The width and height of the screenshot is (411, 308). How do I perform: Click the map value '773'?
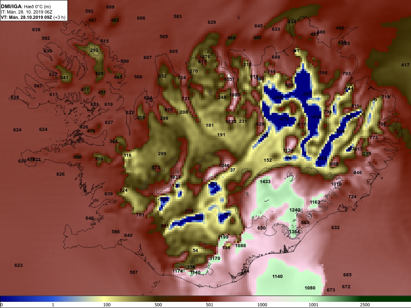coord(374,138)
